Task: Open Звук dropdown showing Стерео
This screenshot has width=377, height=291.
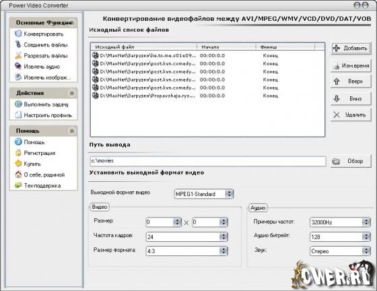Action: point(366,251)
